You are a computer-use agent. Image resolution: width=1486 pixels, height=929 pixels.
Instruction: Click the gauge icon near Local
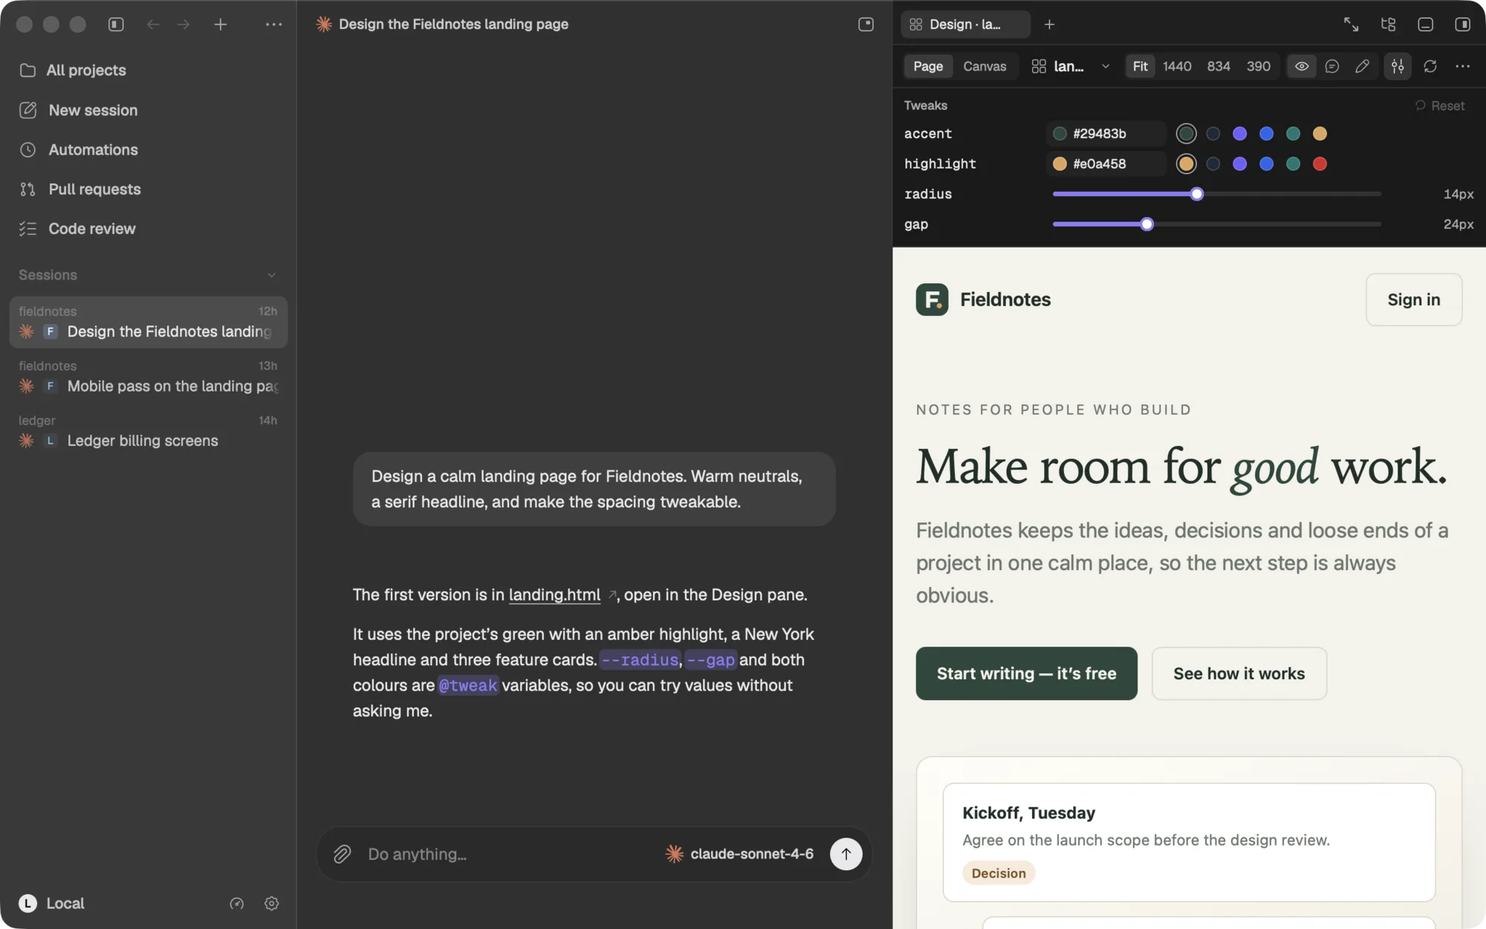point(236,904)
